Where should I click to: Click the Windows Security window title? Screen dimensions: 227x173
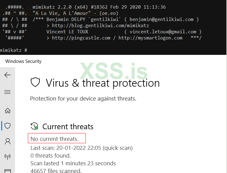click(x=23, y=61)
